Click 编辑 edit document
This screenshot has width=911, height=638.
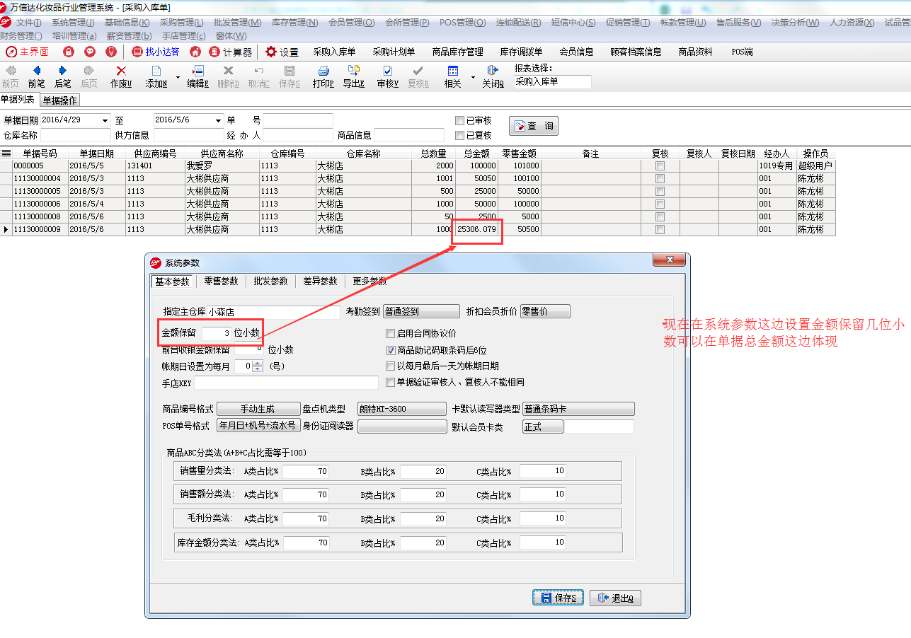[197, 76]
